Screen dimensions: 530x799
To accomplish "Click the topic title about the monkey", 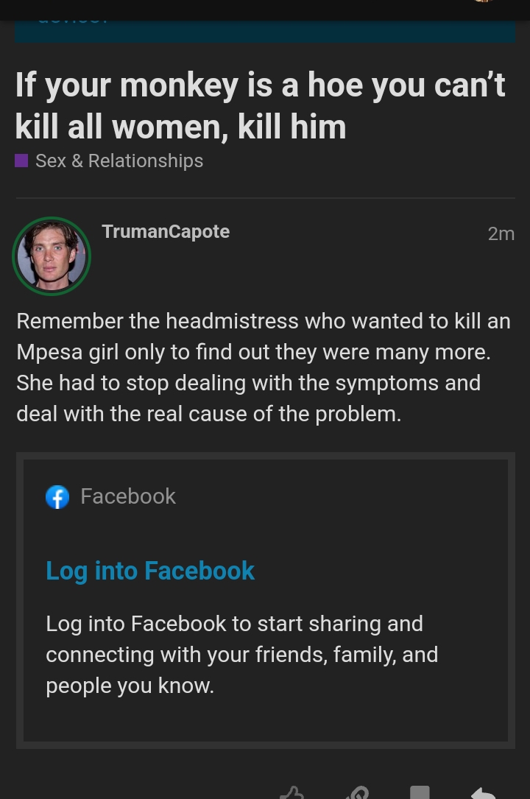I will click(260, 105).
